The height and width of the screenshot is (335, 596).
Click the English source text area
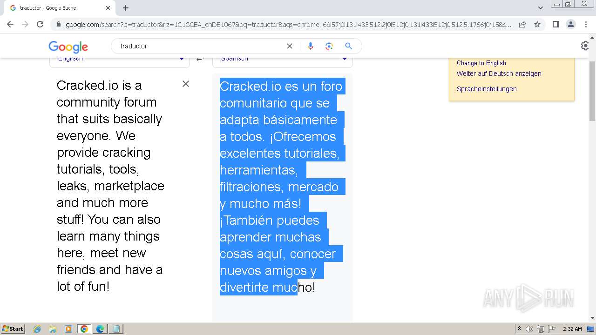coord(111,186)
